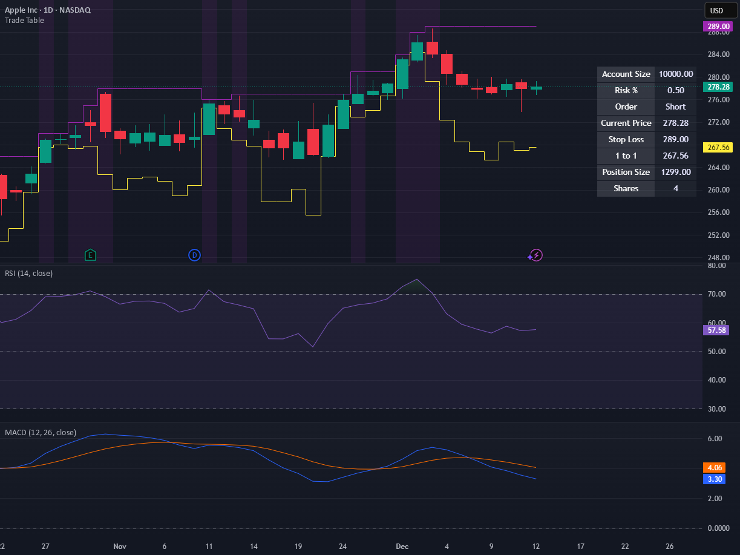
Task: Click the 4.06 MACD signal label
Action: pyautogui.click(x=713, y=468)
